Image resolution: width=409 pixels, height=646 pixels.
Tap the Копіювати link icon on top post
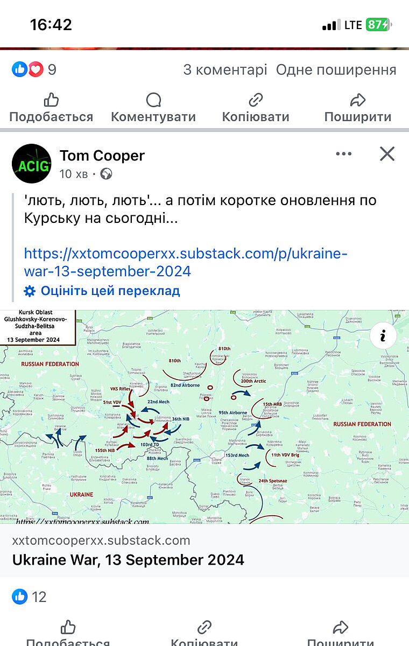coord(256,100)
